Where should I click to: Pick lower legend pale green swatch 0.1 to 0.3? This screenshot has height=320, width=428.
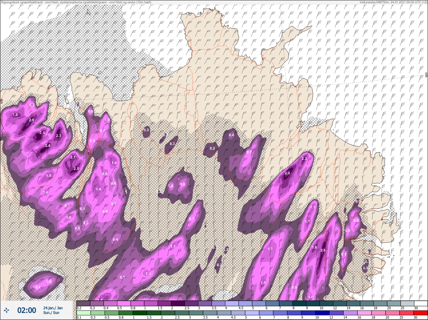click(x=84, y=313)
